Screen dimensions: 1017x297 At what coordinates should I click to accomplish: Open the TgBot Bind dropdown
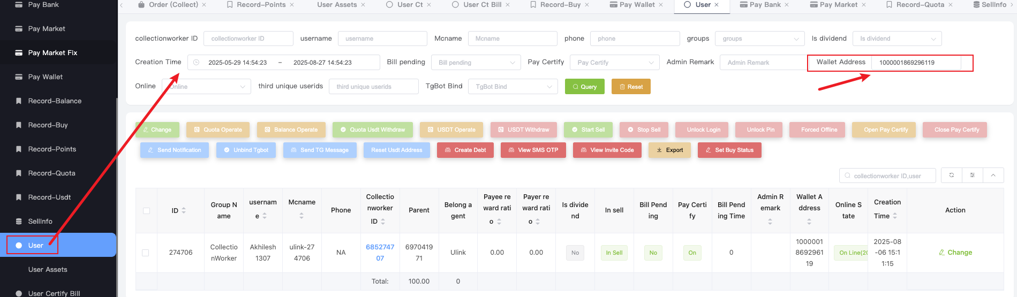tap(513, 87)
